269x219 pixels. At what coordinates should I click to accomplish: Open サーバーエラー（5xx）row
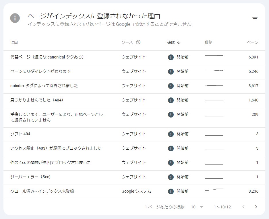[134, 177]
